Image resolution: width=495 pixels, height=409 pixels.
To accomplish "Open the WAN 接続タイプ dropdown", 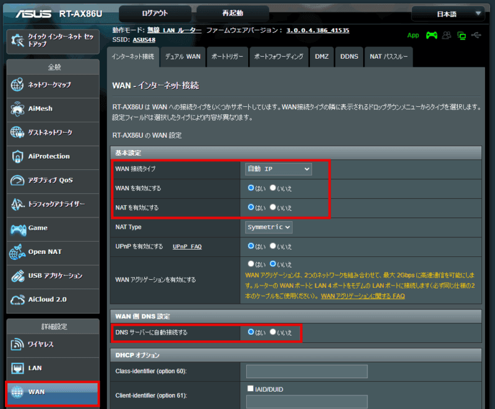I will (278, 169).
